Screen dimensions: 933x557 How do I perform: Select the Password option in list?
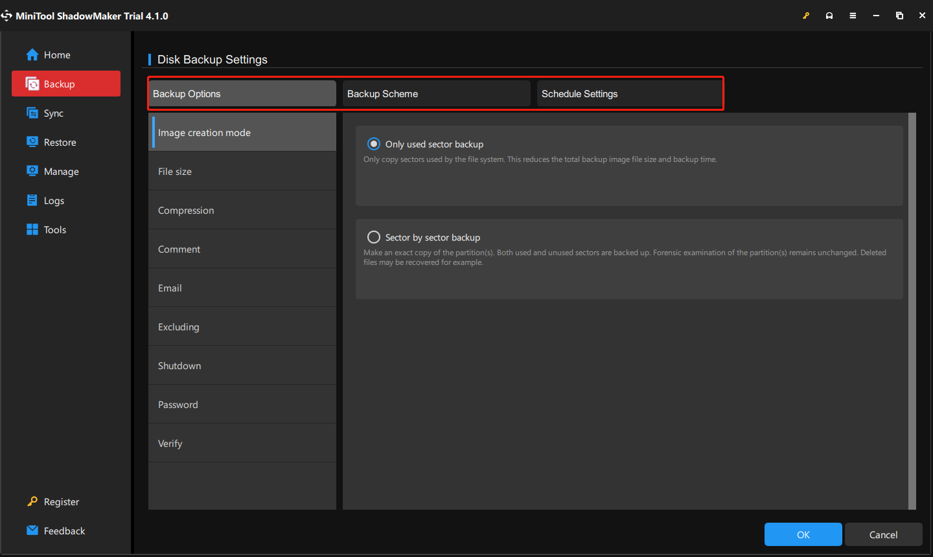click(242, 405)
